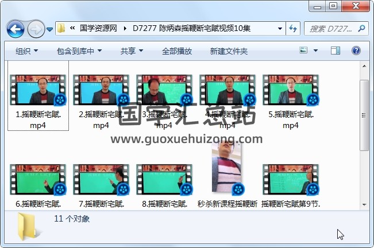
Task: Close the Explorer window
Action: click(356, 6)
